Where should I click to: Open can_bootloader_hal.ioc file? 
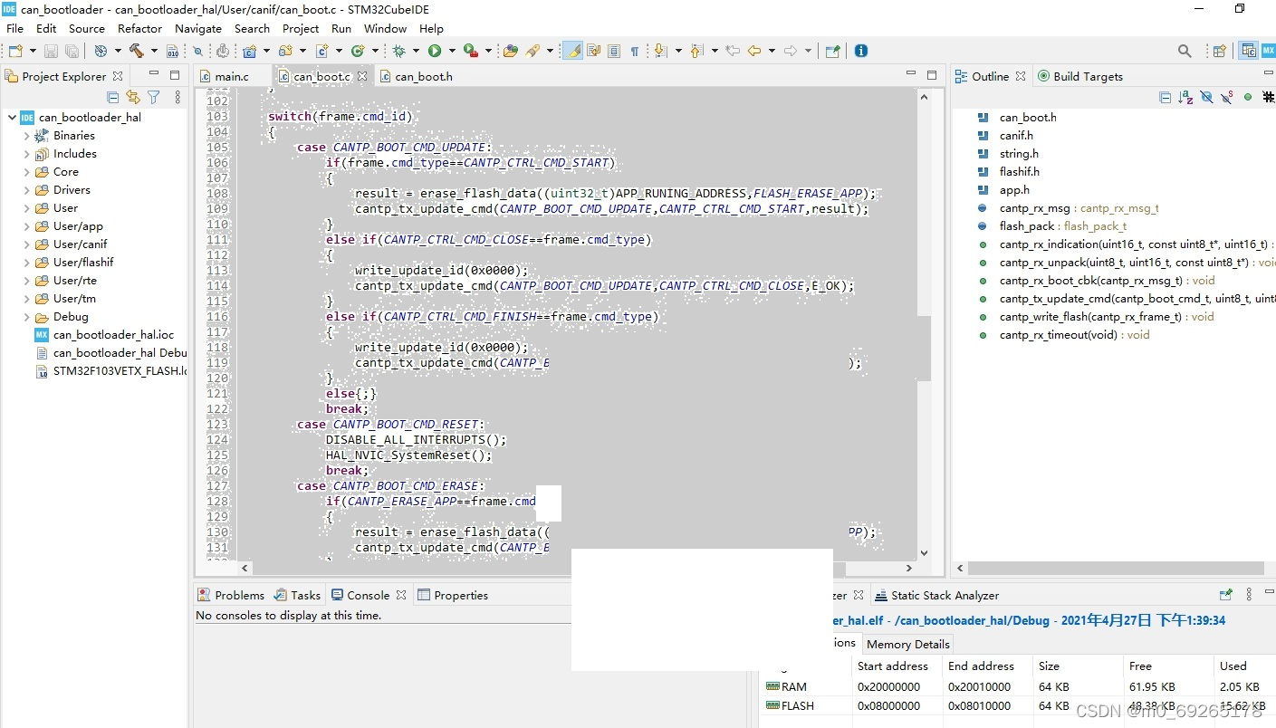pos(113,335)
